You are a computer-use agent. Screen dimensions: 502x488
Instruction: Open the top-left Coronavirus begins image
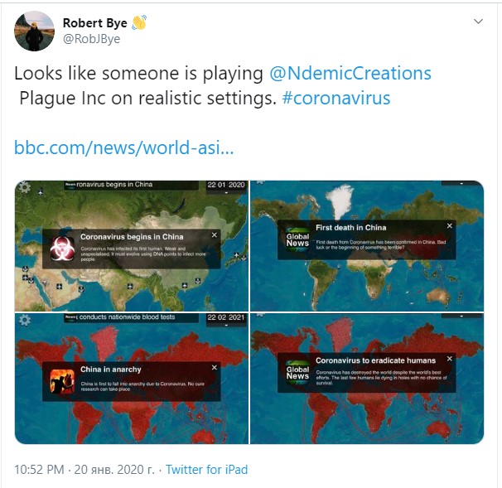[132, 245]
